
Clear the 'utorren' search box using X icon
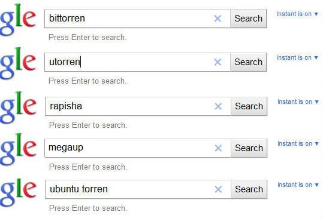pyautogui.click(x=218, y=62)
